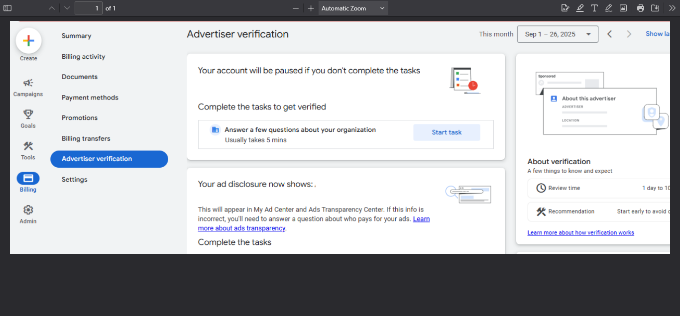Screen dimensions: 680x316
Task: Click the page number input field
Action: click(88, 8)
